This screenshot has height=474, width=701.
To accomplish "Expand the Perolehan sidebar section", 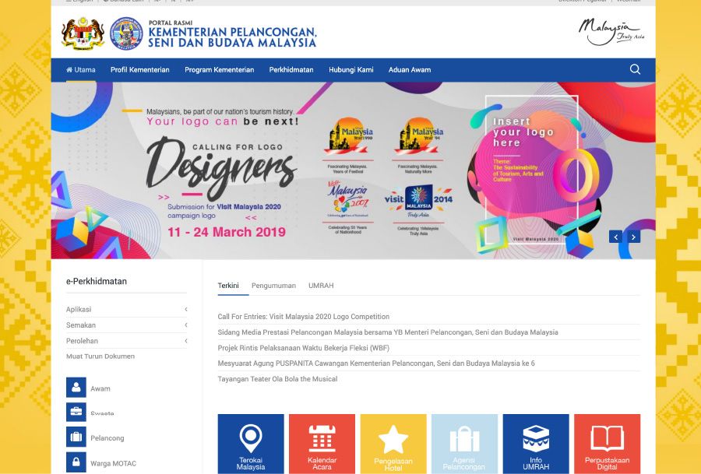I will [126, 341].
